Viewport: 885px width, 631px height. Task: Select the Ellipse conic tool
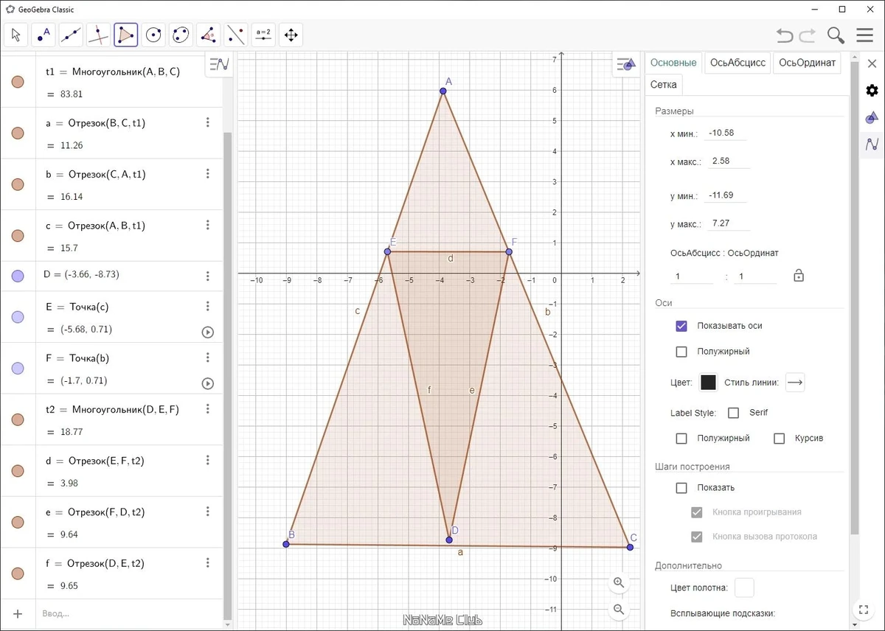(x=181, y=35)
